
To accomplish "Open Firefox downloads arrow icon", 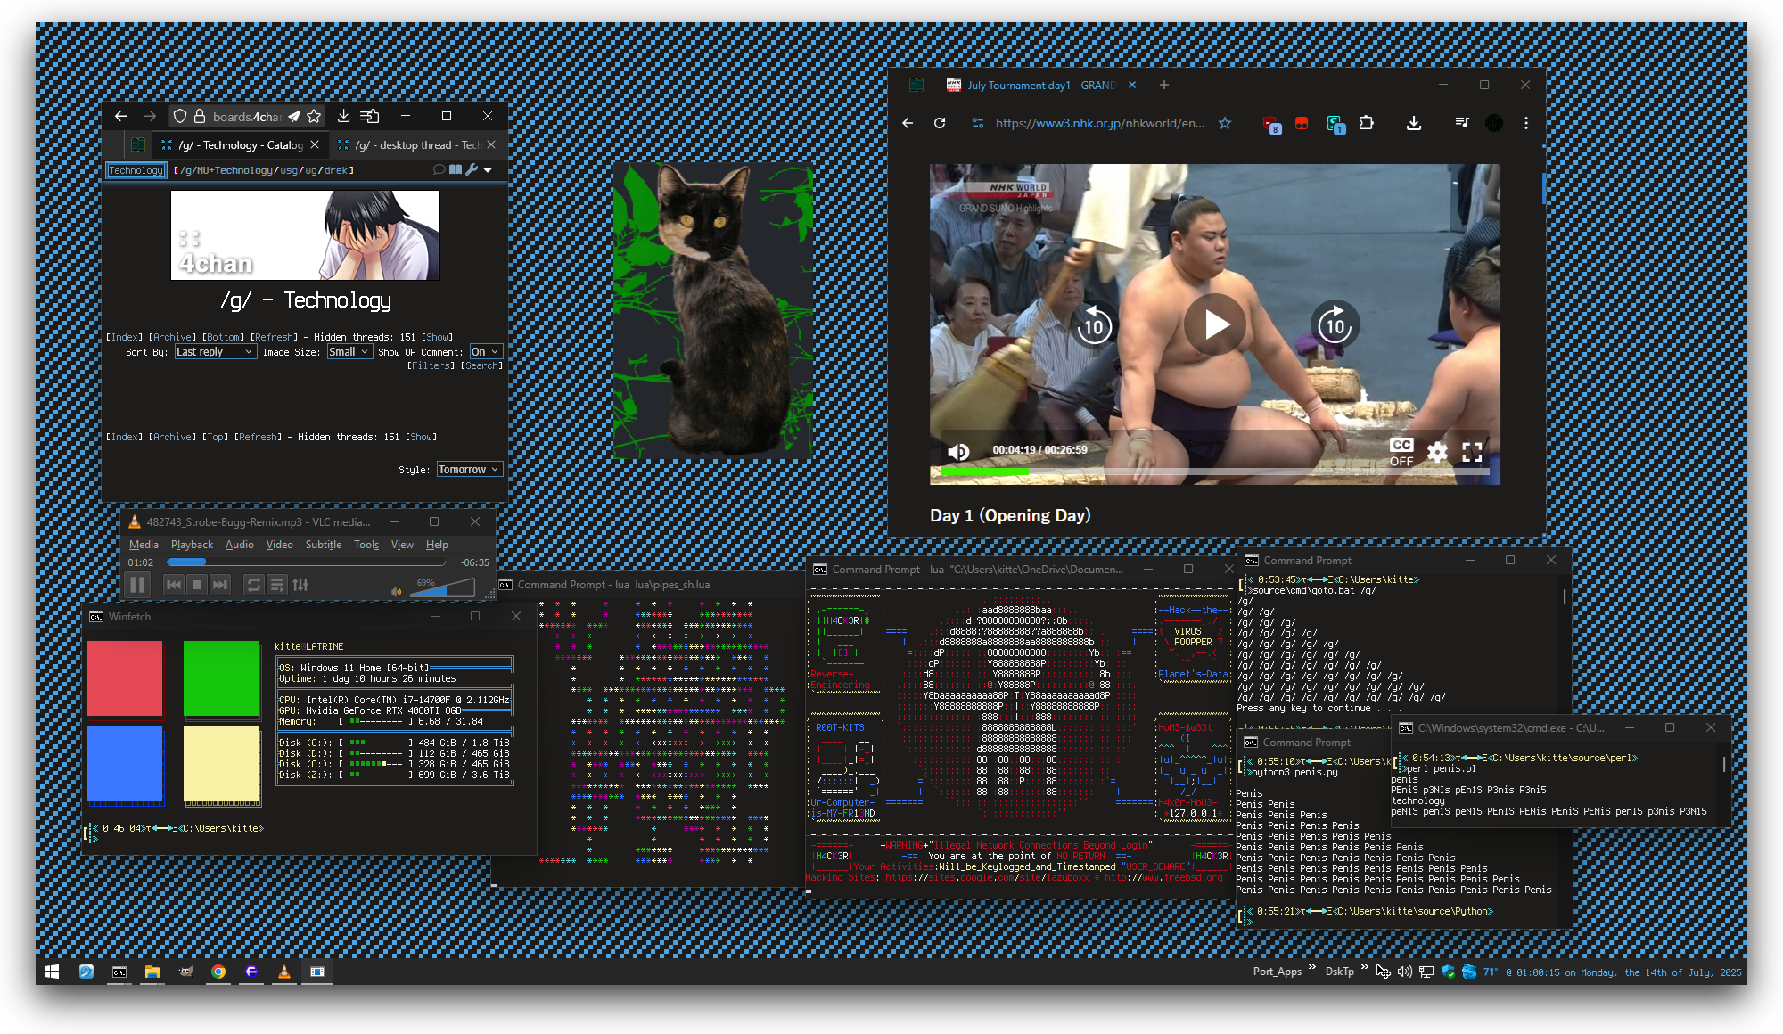I will [x=343, y=116].
